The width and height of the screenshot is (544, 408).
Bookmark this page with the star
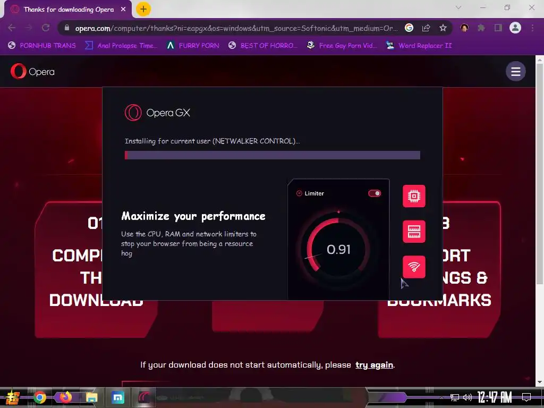[443, 28]
